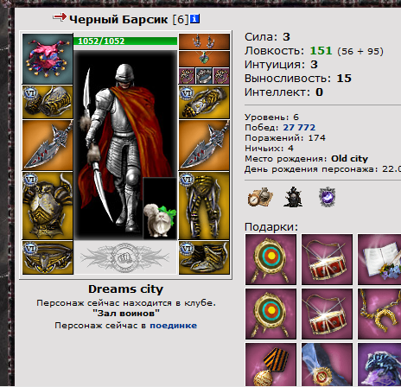Click the golden boots equipment slot

click(204, 257)
